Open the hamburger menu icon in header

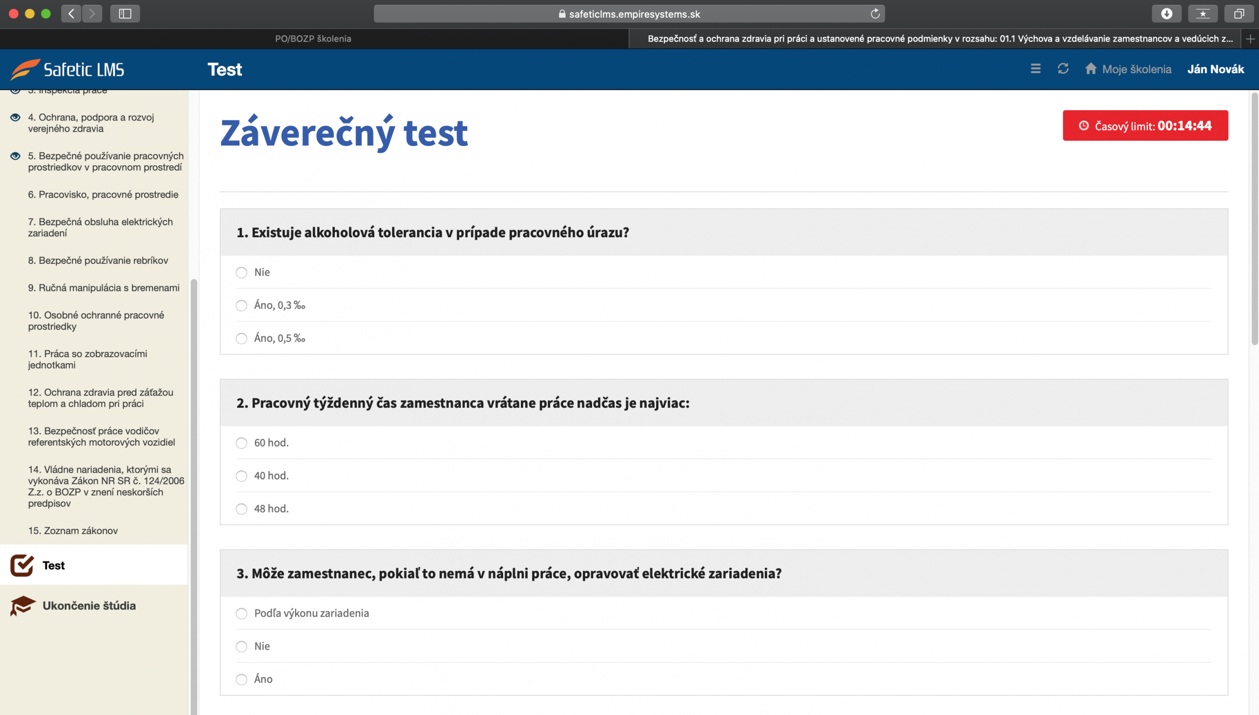pyautogui.click(x=1035, y=69)
